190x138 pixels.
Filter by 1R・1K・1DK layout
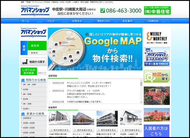tap(34, 85)
